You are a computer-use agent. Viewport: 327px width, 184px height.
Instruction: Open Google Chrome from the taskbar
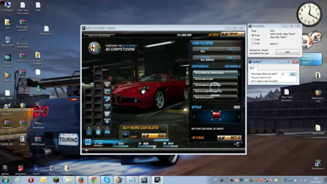point(94,180)
